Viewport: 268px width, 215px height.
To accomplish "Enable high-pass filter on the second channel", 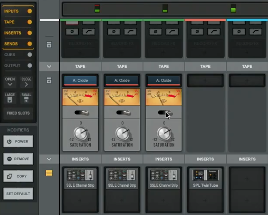I will click(x=130, y=32).
